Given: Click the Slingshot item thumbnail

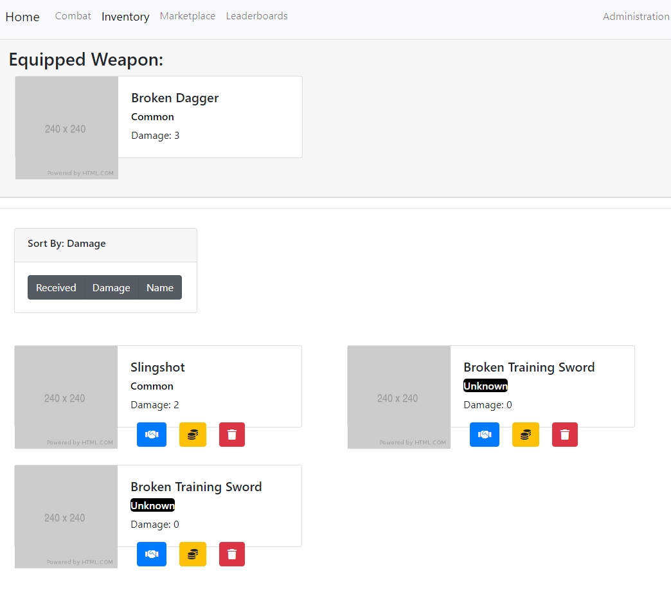Looking at the screenshot, I should click(x=66, y=397).
